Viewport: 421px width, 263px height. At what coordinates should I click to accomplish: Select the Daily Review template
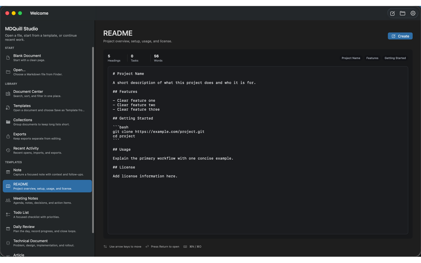coord(47,228)
